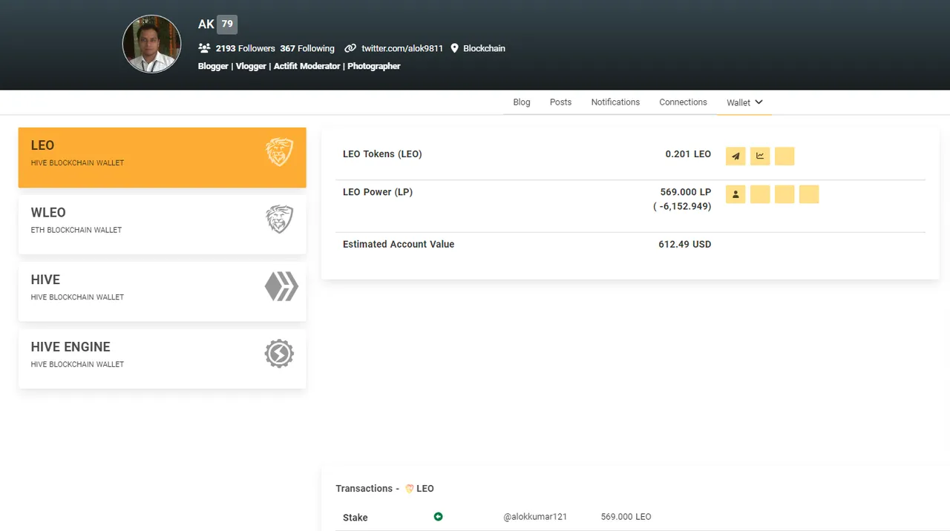This screenshot has width=950, height=531.
Task: Click the small lion icon in the Transactions heading
Action: point(409,489)
